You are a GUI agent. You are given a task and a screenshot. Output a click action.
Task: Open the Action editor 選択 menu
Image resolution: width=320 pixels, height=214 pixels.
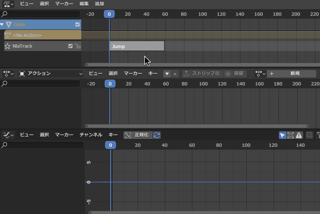[x=113, y=73]
